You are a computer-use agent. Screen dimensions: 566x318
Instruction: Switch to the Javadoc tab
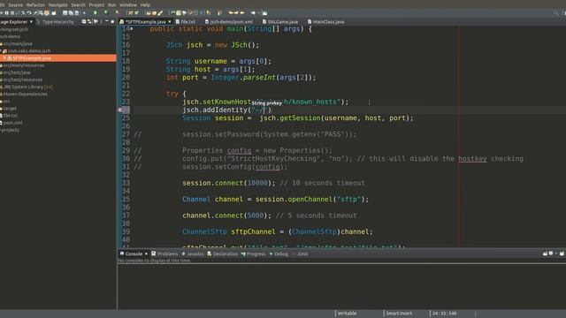pyautogui.click(x=193, y=254)
